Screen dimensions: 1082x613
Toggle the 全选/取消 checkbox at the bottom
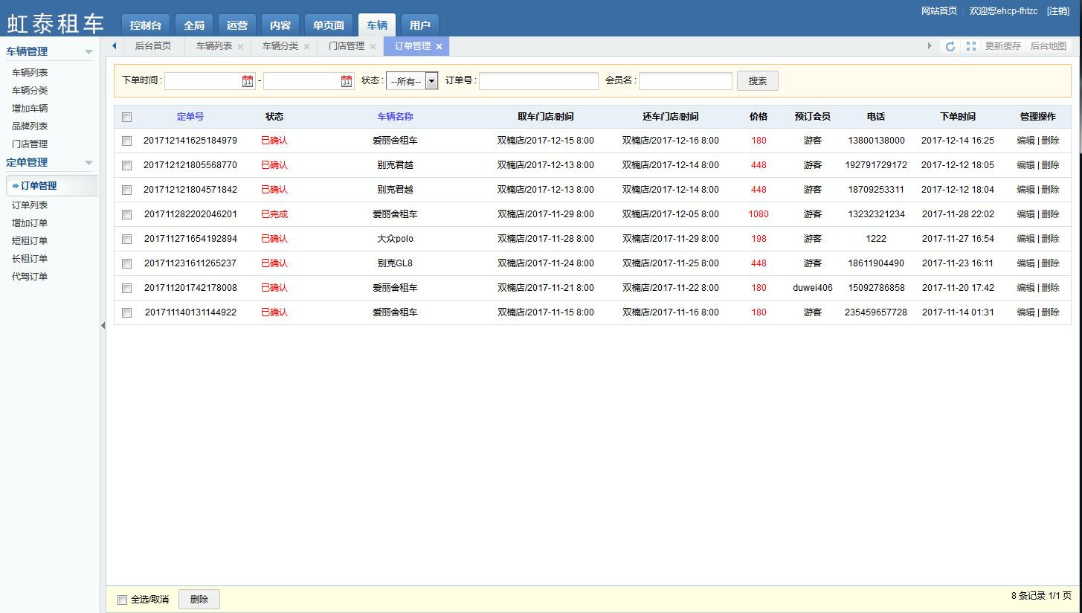pos(122,599)
